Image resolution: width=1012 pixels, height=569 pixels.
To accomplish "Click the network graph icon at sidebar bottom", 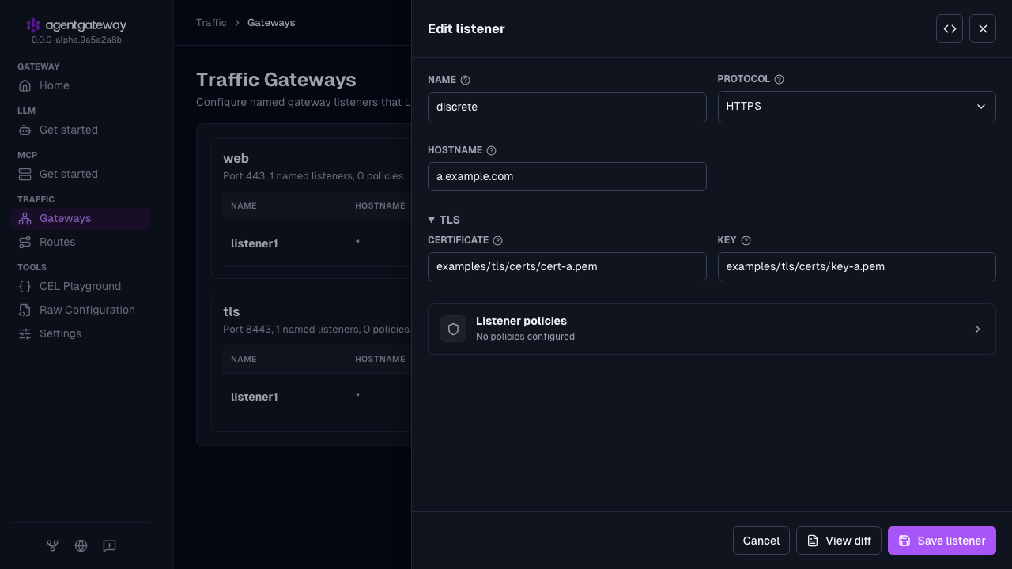I will pyautogui.click(x=52, y=545).
